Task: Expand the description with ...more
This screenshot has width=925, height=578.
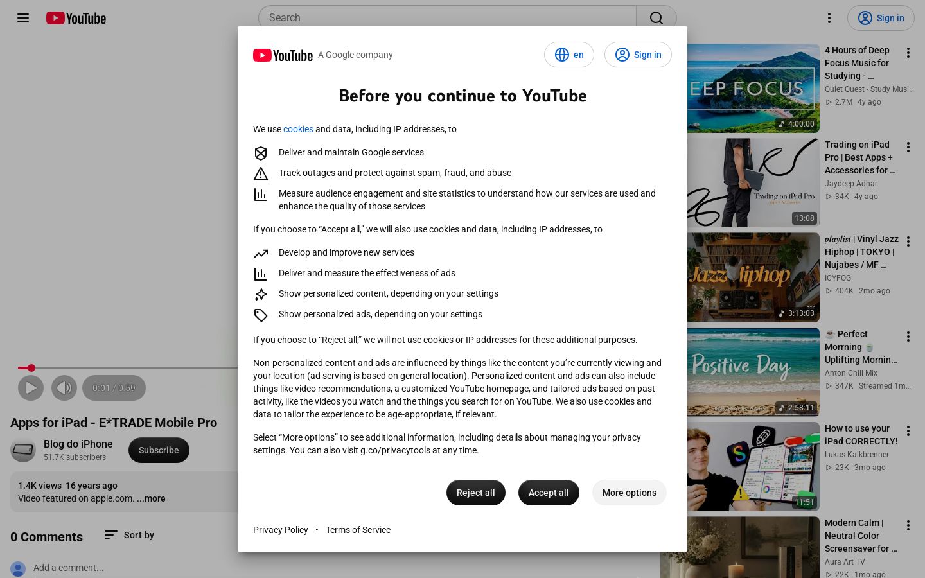Action: click(x=151, y=498)
